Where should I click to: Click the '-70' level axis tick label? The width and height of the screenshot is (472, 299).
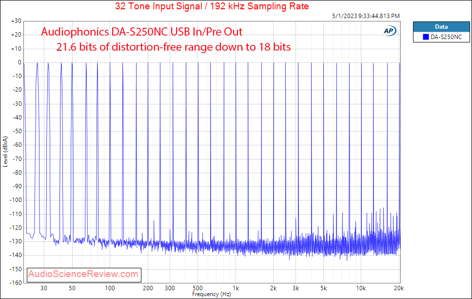[x=17, y=159]
